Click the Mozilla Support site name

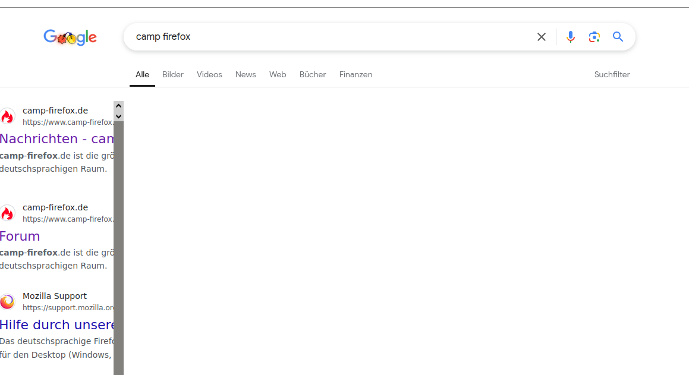(55, 296)
